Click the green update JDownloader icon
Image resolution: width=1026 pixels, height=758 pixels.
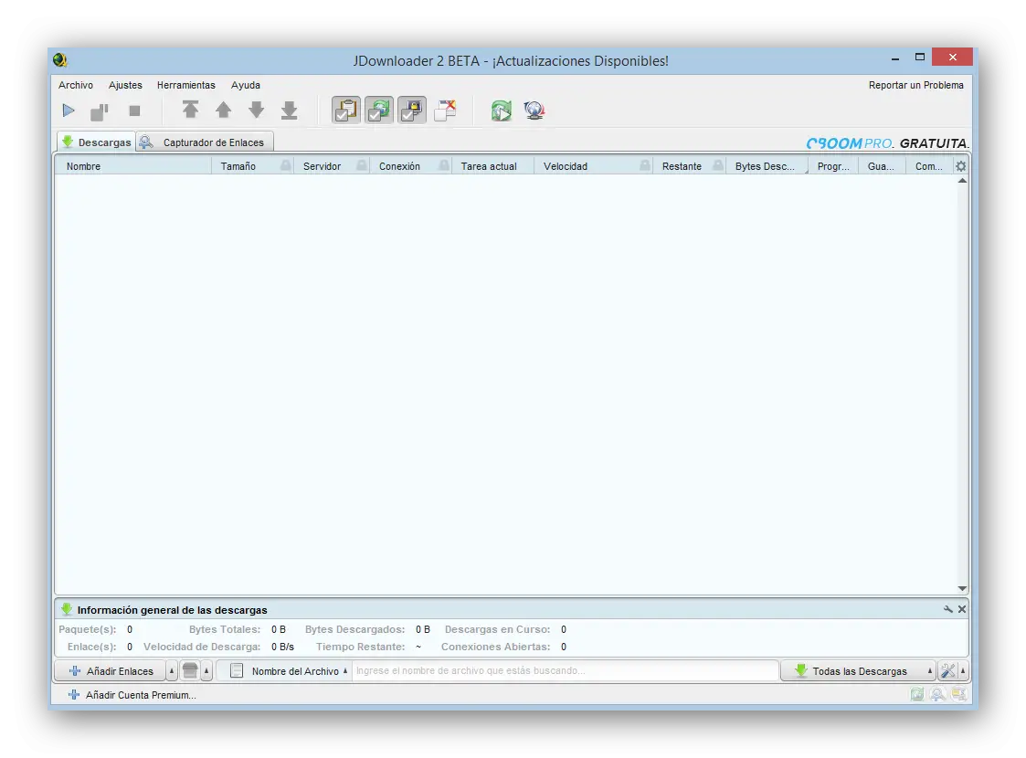click(x=502, y=111)
